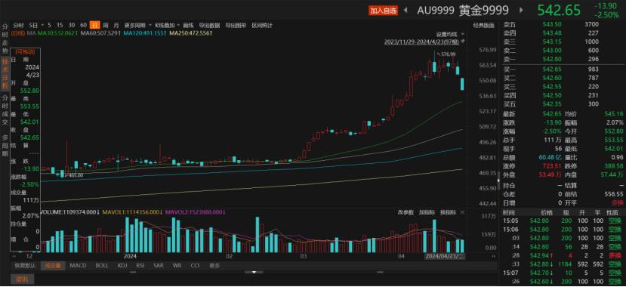Click 加入自选 to add to watchlist

point(384,11)
